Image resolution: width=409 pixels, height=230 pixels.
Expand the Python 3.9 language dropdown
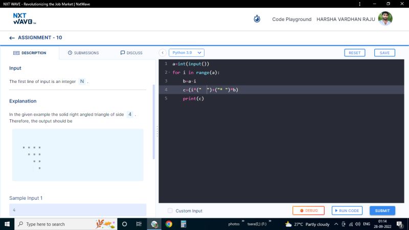coord(187,53)
